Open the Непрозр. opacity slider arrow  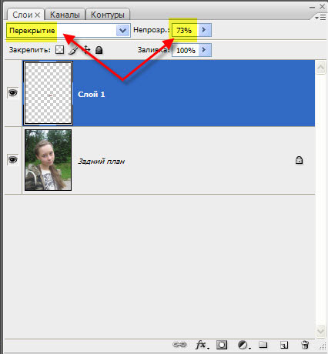[x=205, y=30]
